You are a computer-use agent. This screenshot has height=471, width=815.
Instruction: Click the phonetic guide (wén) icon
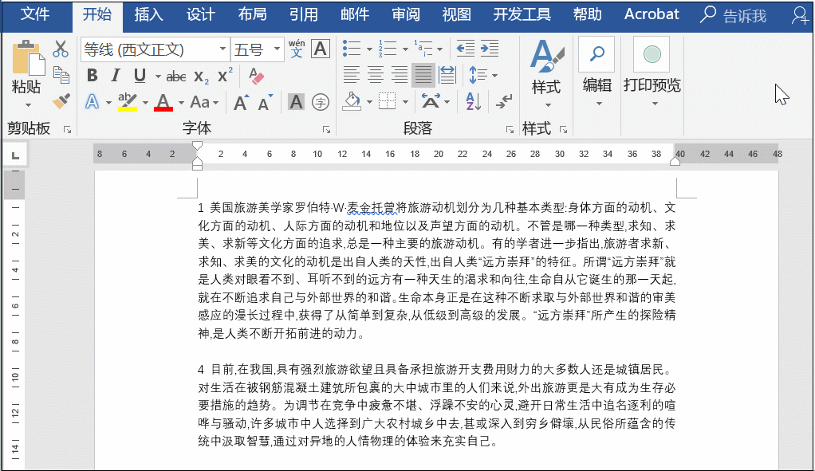pyautogui.click(x=297, y=49)
